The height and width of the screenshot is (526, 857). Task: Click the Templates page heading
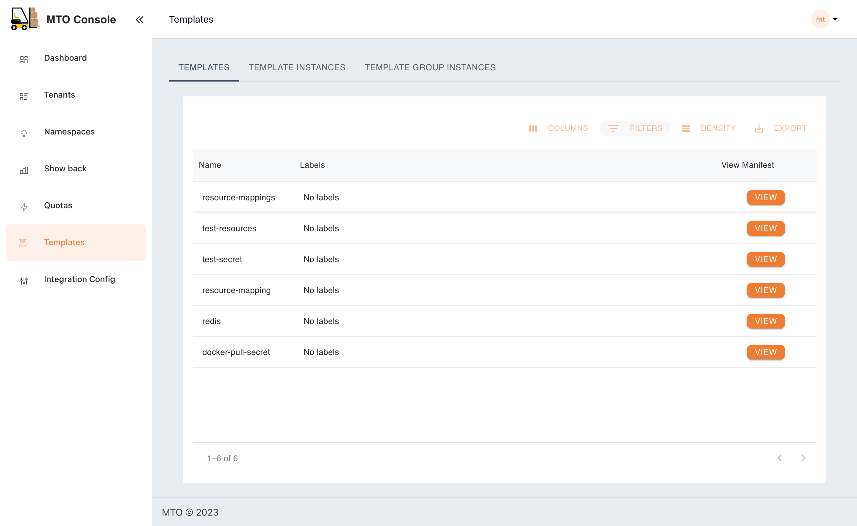pyautogui.click(x=191, y=19)
